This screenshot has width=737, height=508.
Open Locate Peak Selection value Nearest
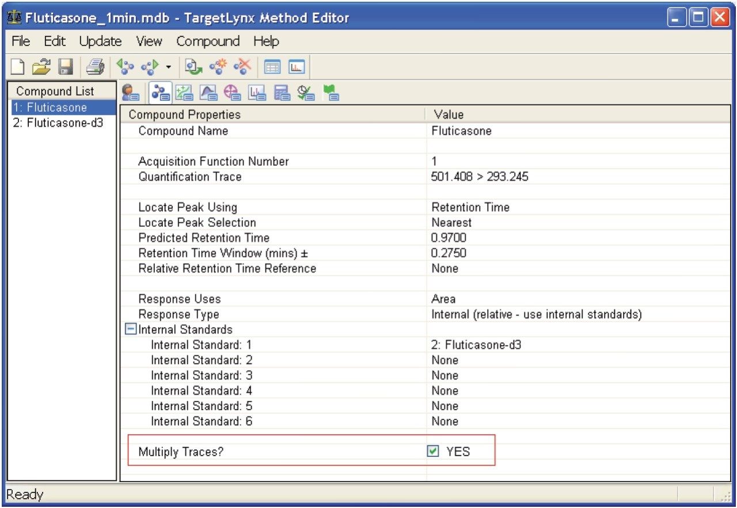click(451, 222)
